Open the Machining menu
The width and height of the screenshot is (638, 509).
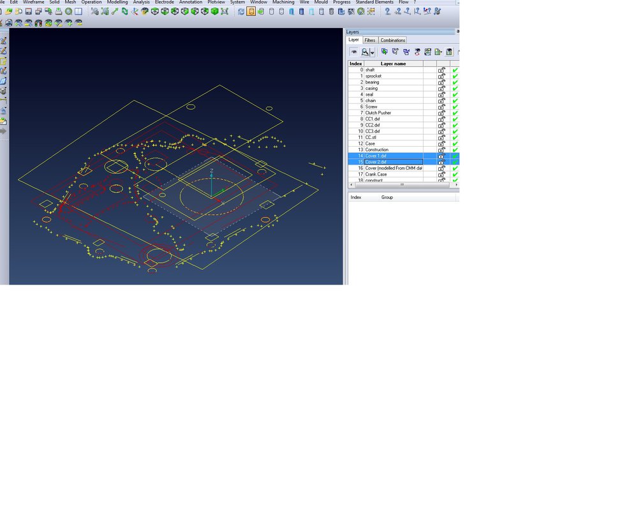tap(283, 3)
